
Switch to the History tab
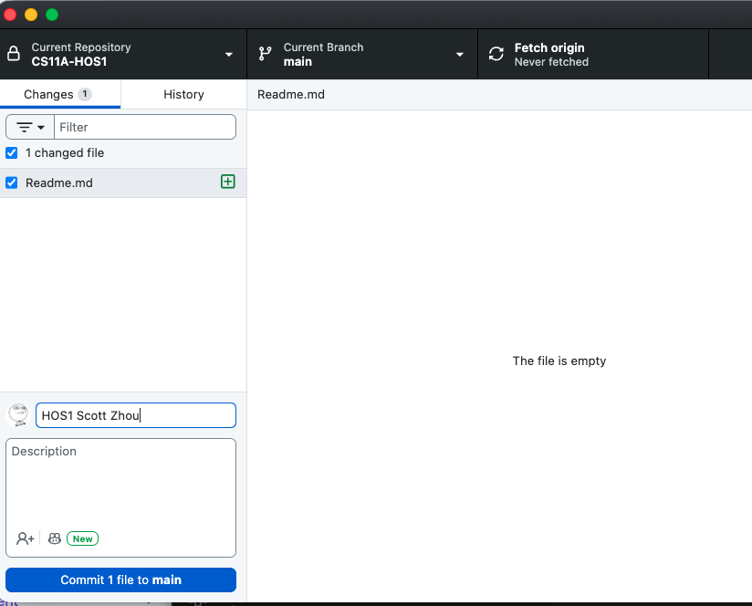pos(183,94)
